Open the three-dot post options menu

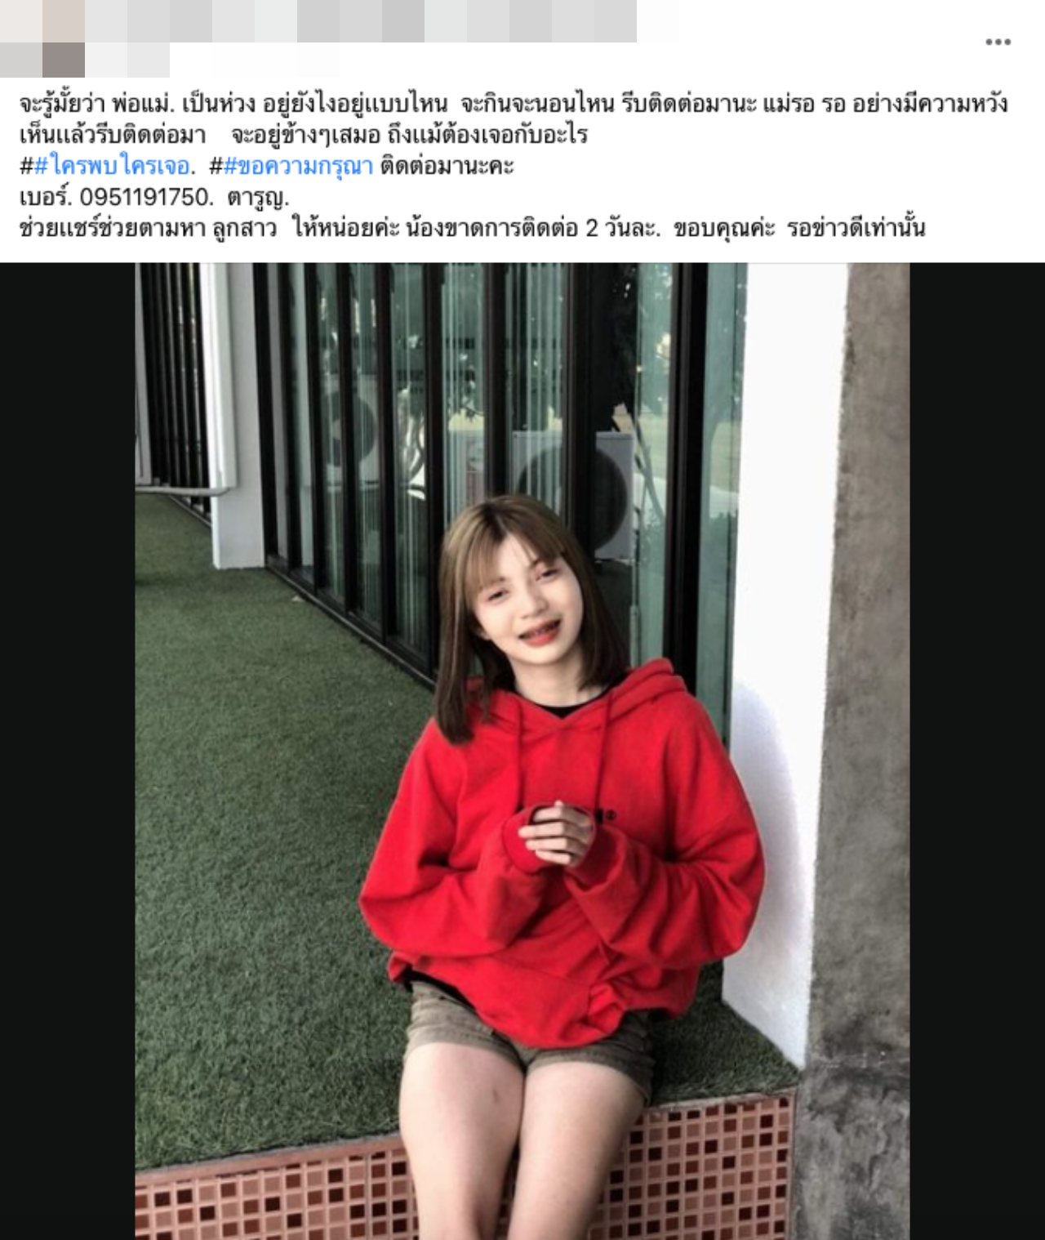coord(998,42)
